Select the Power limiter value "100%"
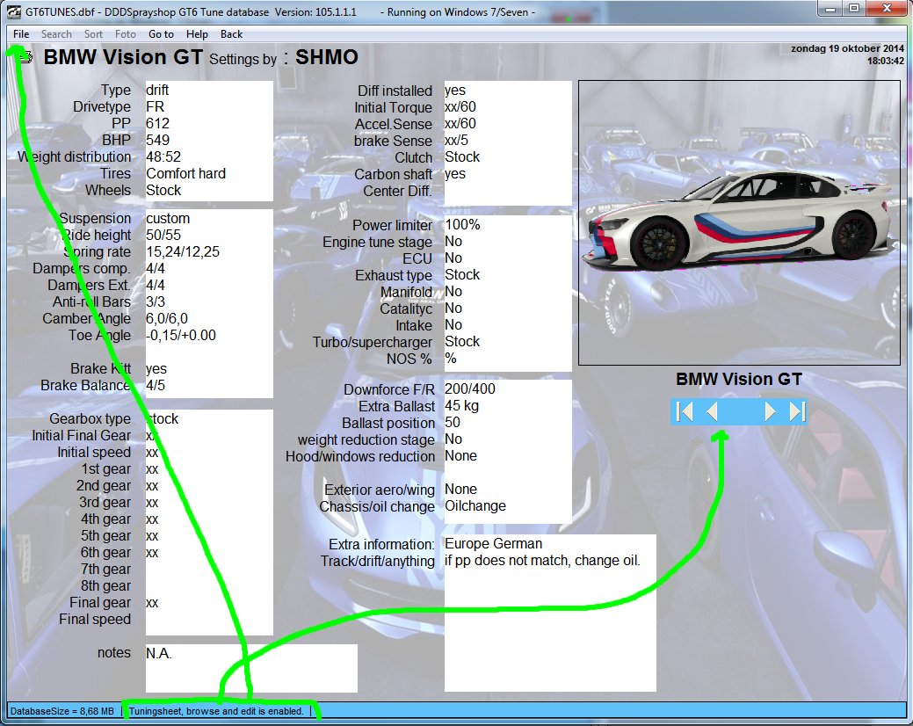The image size is (913, 726). [x=463, y=225]
